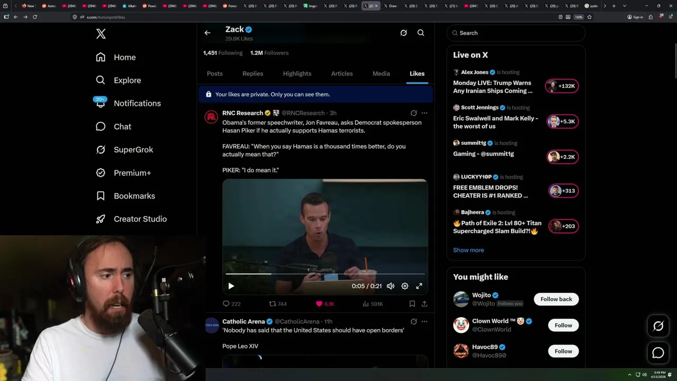The width and height of the screenshot is (677, 381).
Task: Click browser Sign in button
Action: pos(635,17)
